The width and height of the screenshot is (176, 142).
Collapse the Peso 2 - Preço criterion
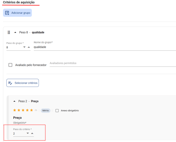pos(14,101)
